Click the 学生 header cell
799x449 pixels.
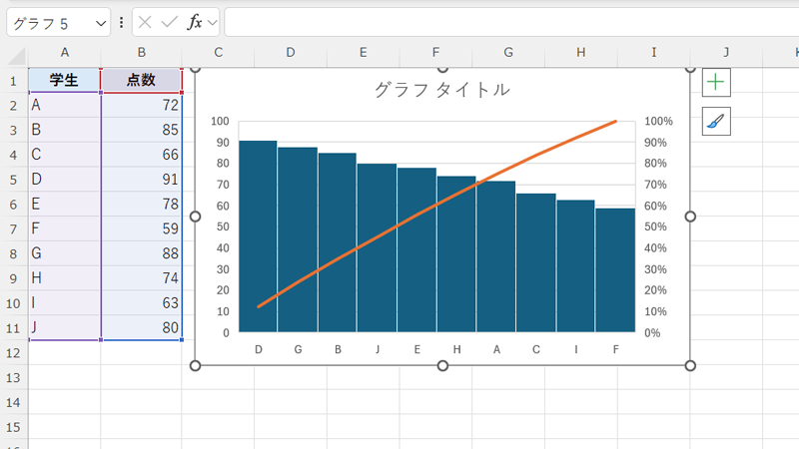(x=64, y=81)
